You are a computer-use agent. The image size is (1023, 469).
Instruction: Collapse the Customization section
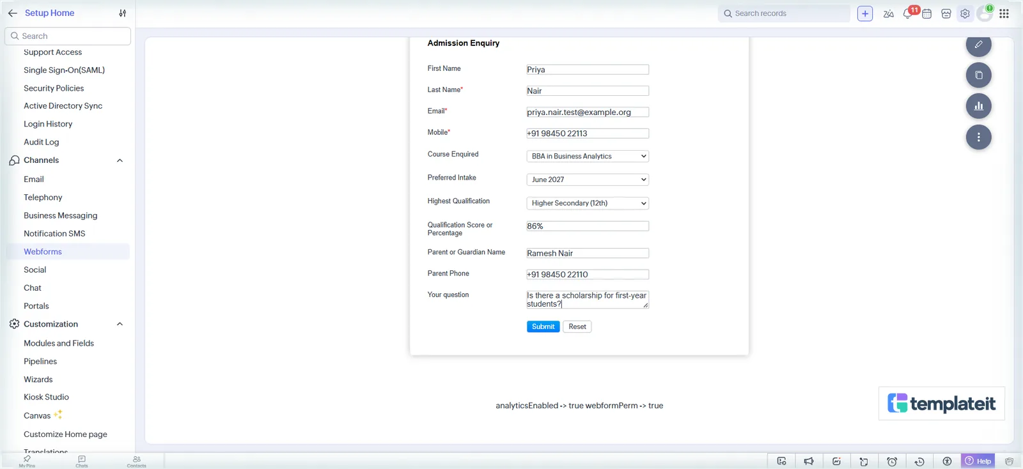120,324
